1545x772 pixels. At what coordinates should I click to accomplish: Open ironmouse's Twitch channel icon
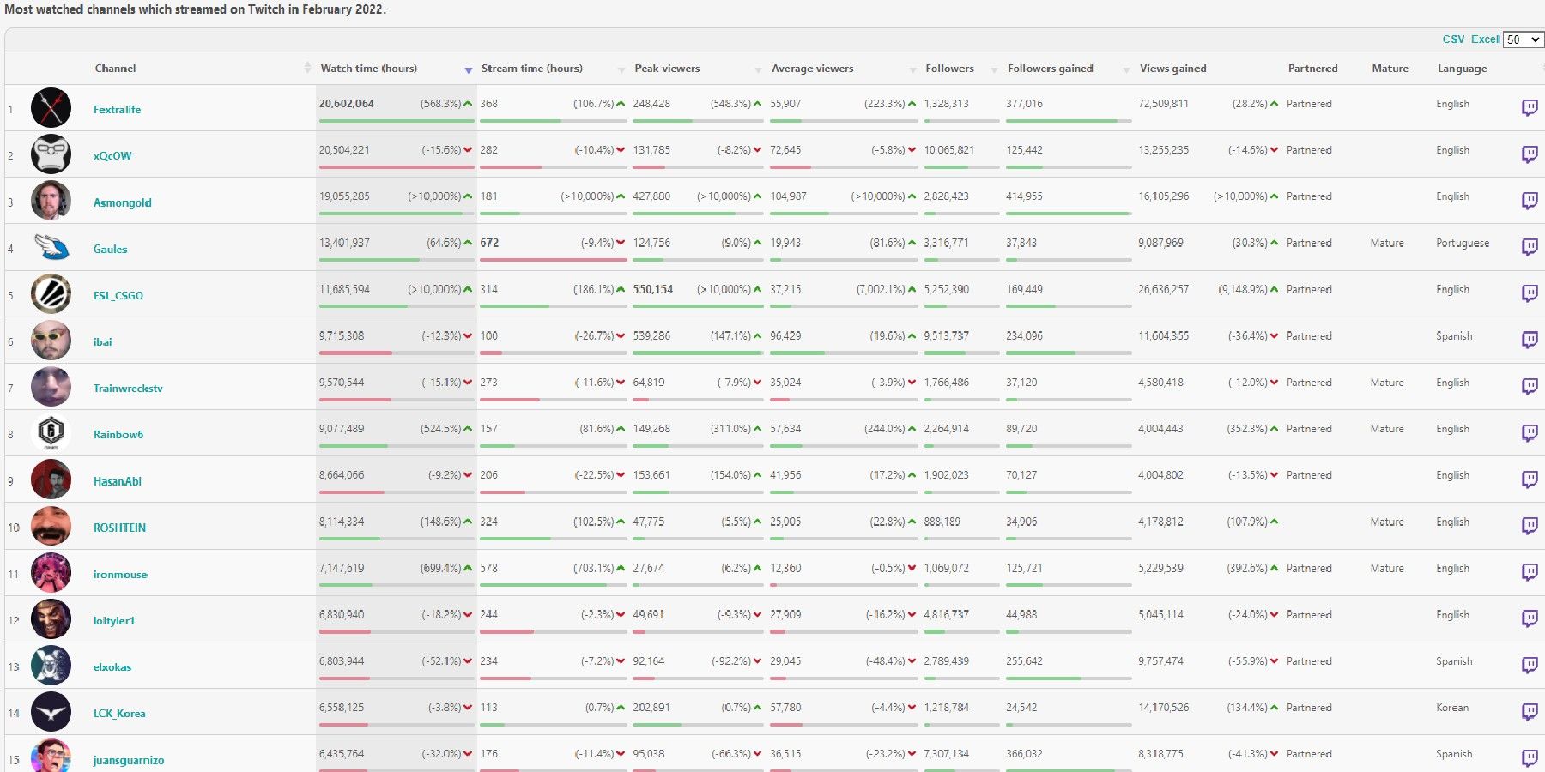click(x=1530, y=572)
